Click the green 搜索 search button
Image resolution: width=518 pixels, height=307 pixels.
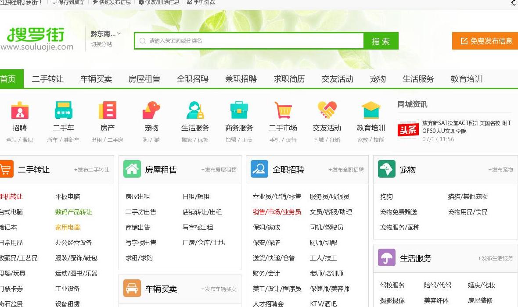pos(381,41)
